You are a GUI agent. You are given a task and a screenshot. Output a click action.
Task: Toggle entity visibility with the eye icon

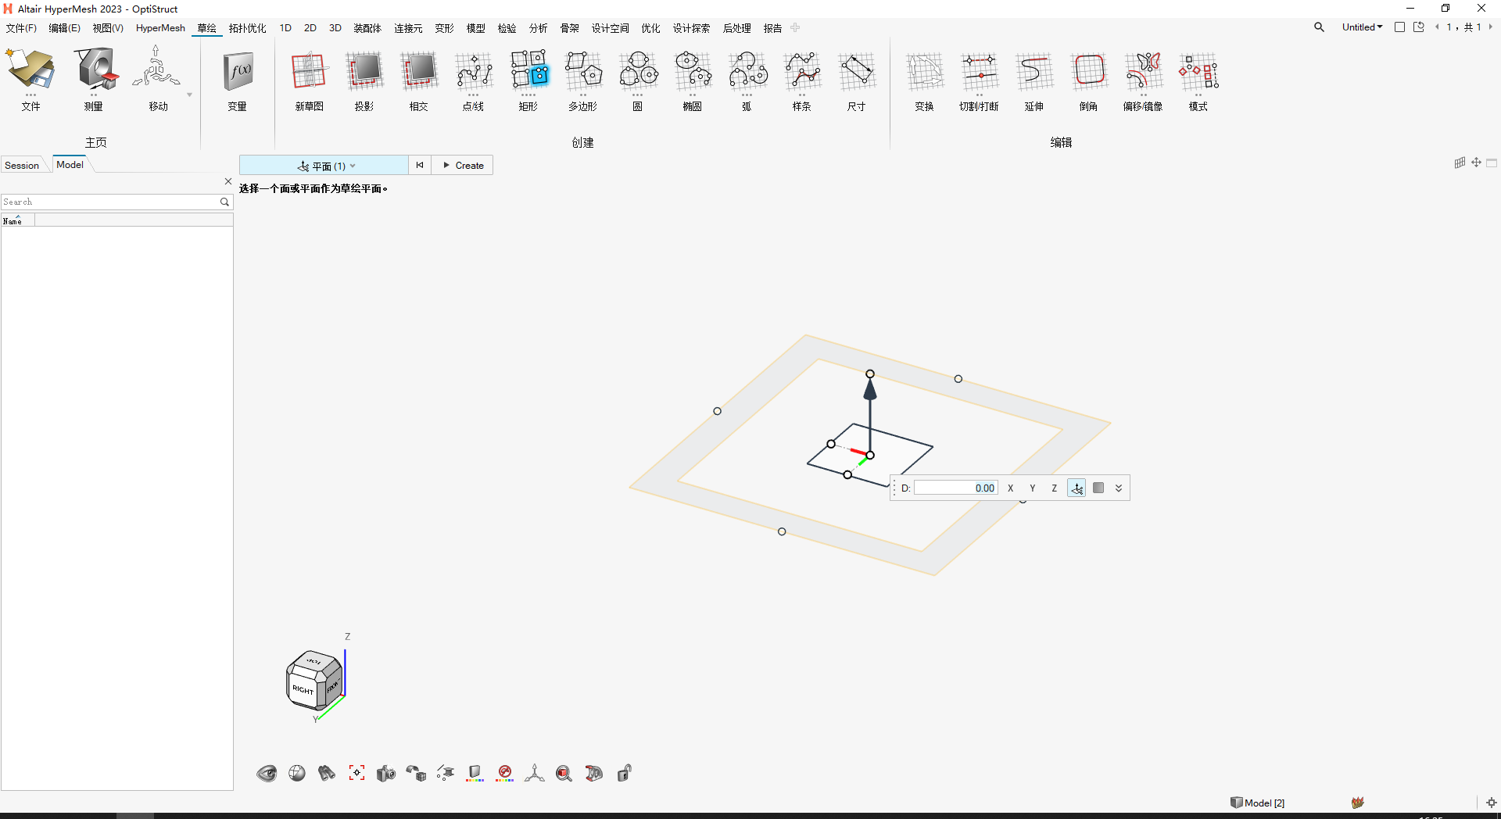(x=267, y=773)
